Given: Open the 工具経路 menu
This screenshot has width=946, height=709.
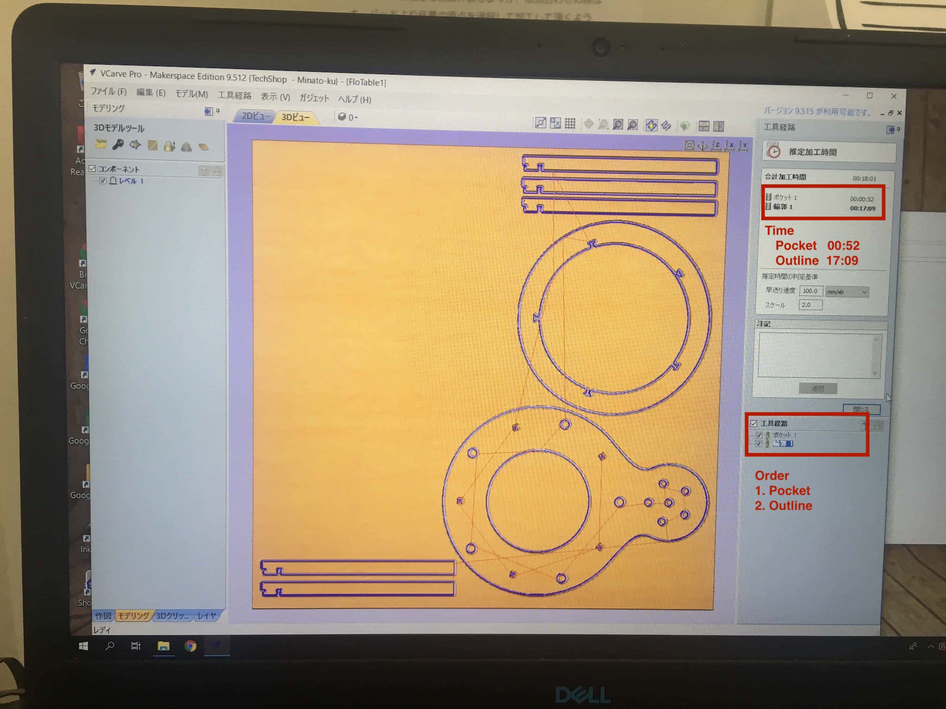Looking at the screenshot, I should point(234,96).
